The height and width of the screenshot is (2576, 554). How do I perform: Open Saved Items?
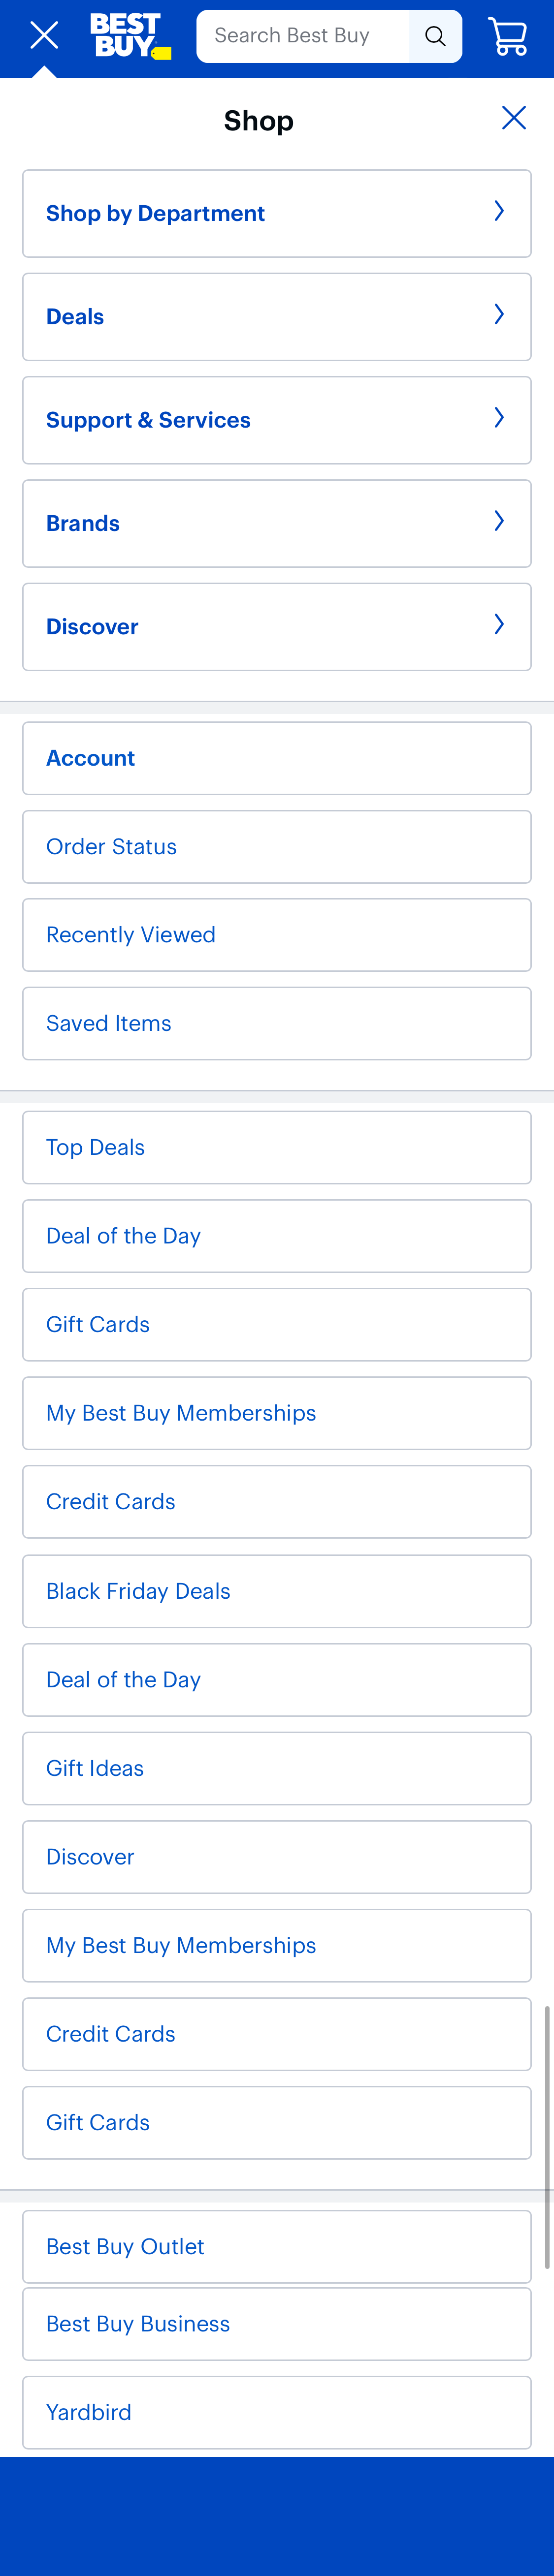[277, 1023]
